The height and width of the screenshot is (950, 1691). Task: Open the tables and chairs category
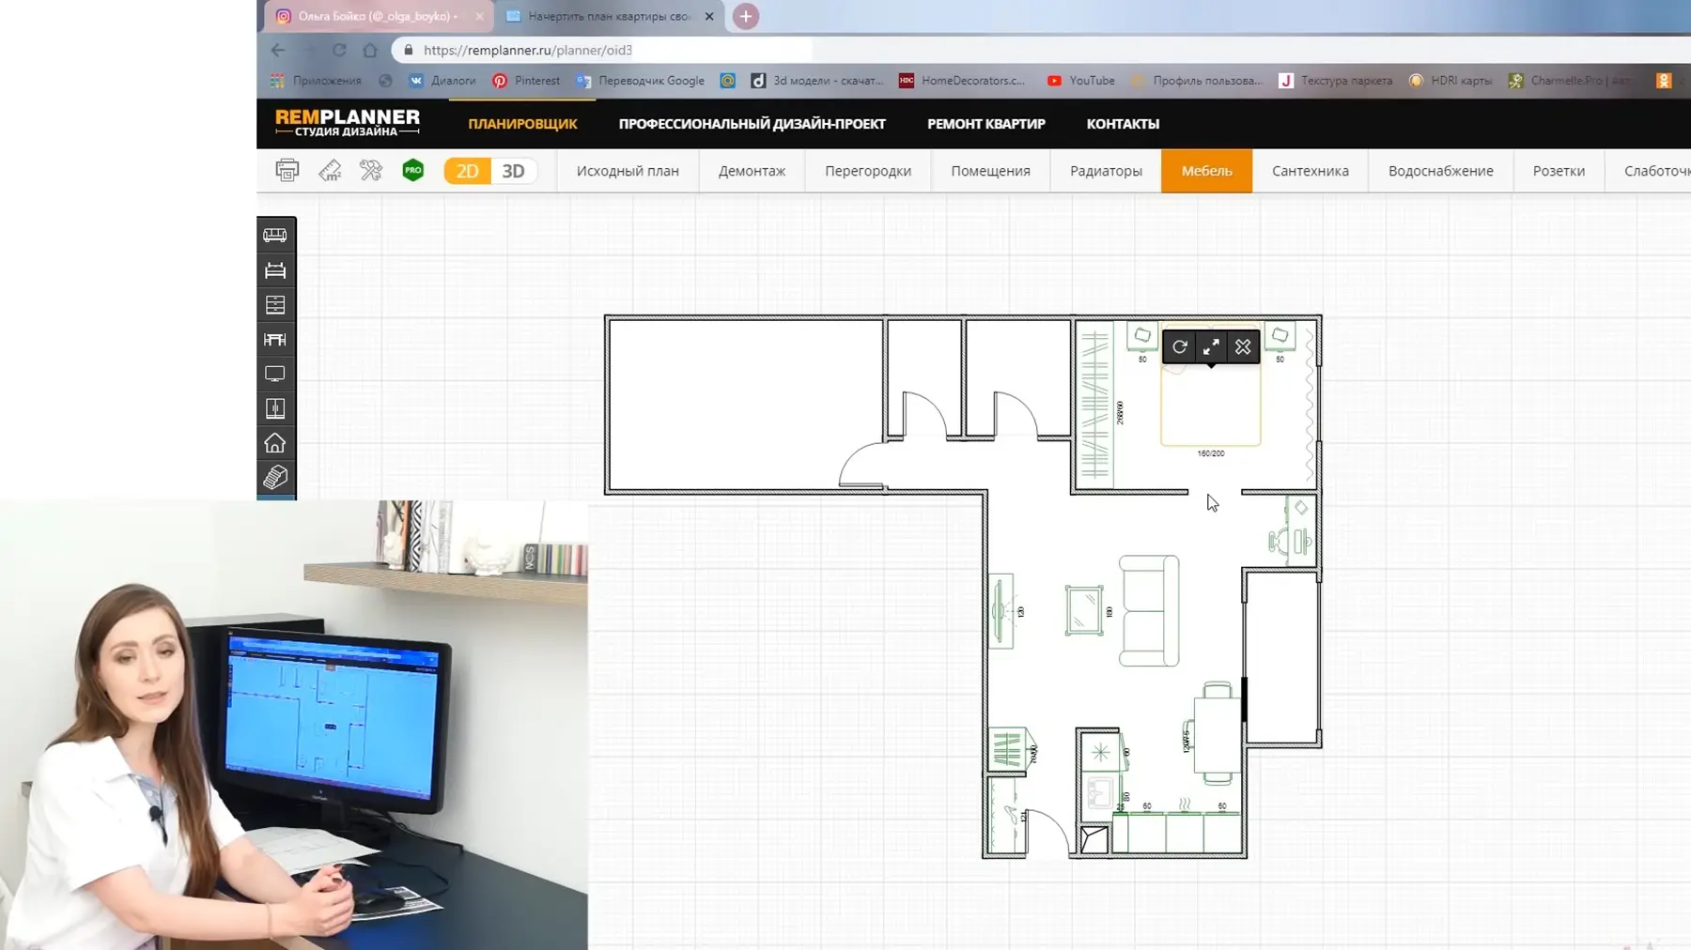click(x=275, y=339)
